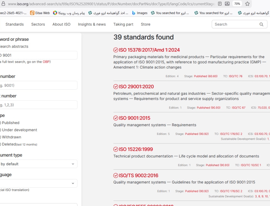The width and height of the screenshot is (270, 206).
Task: Go to the Insights & news menu
Action: click(x=92, y=24)
